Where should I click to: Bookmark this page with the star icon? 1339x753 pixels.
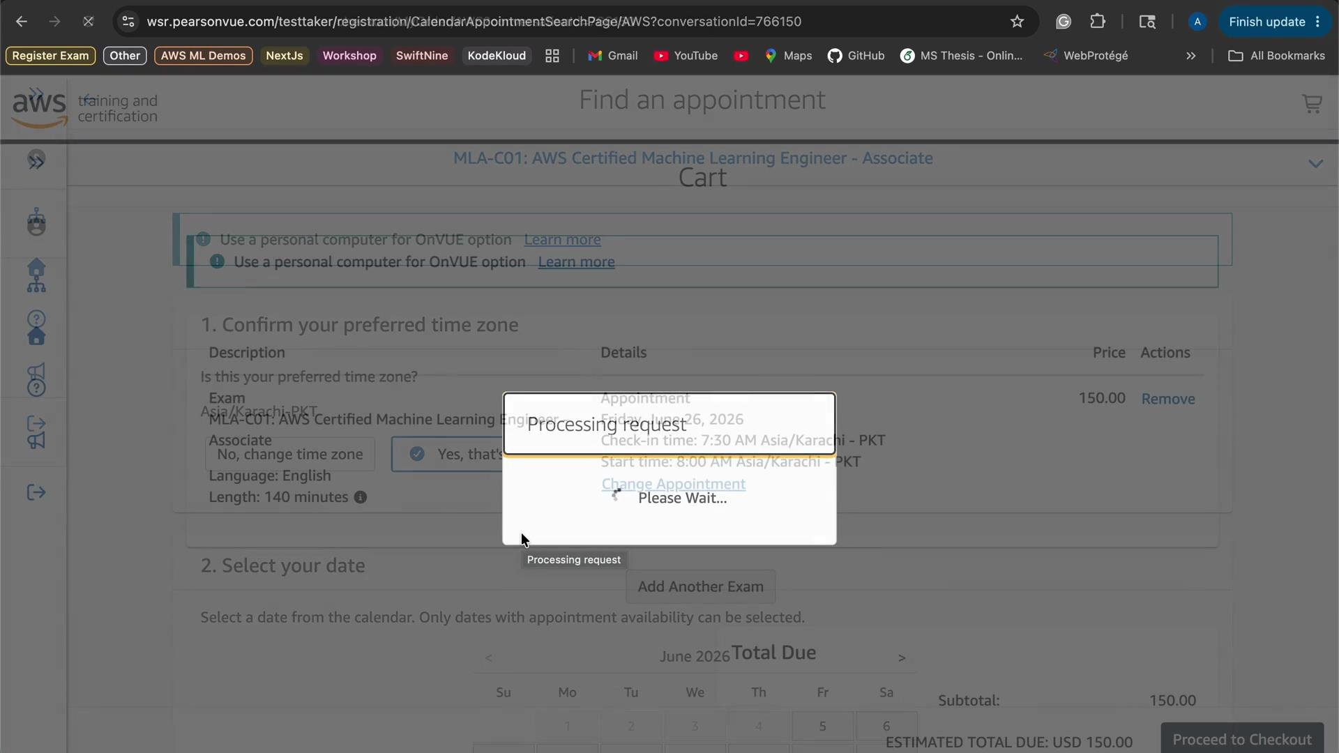tap(1017, 22)
